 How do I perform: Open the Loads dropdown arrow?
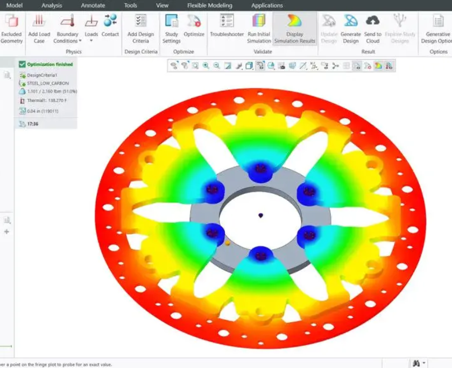[91, 41]
